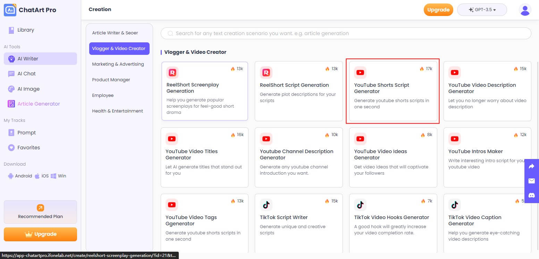Click the iOS Apple download icon
The width and height of the screenshot is (539, 259).
coord(37,176)
